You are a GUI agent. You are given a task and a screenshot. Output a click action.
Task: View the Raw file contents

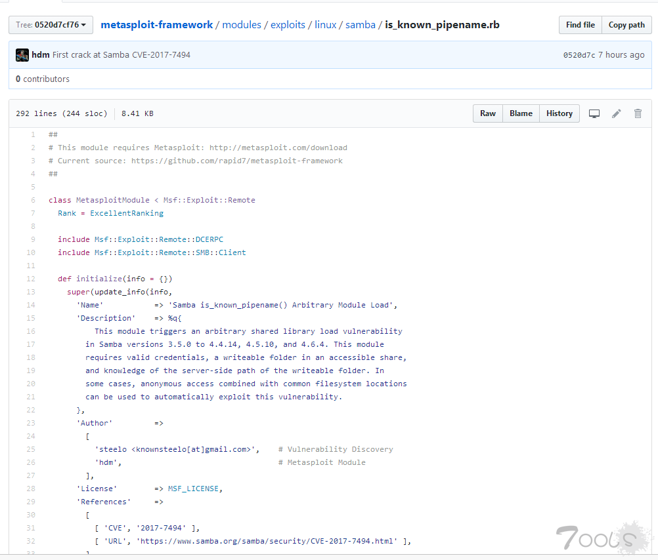487,113
